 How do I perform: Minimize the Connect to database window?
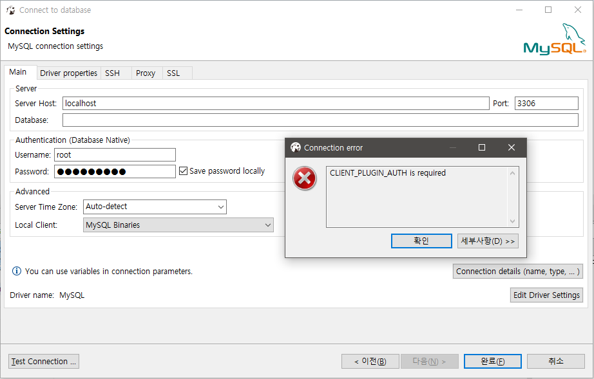(x=519, y=10)
